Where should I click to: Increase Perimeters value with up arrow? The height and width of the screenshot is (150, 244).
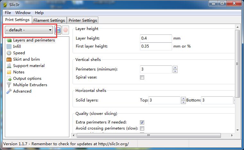[x=175, y=67]
